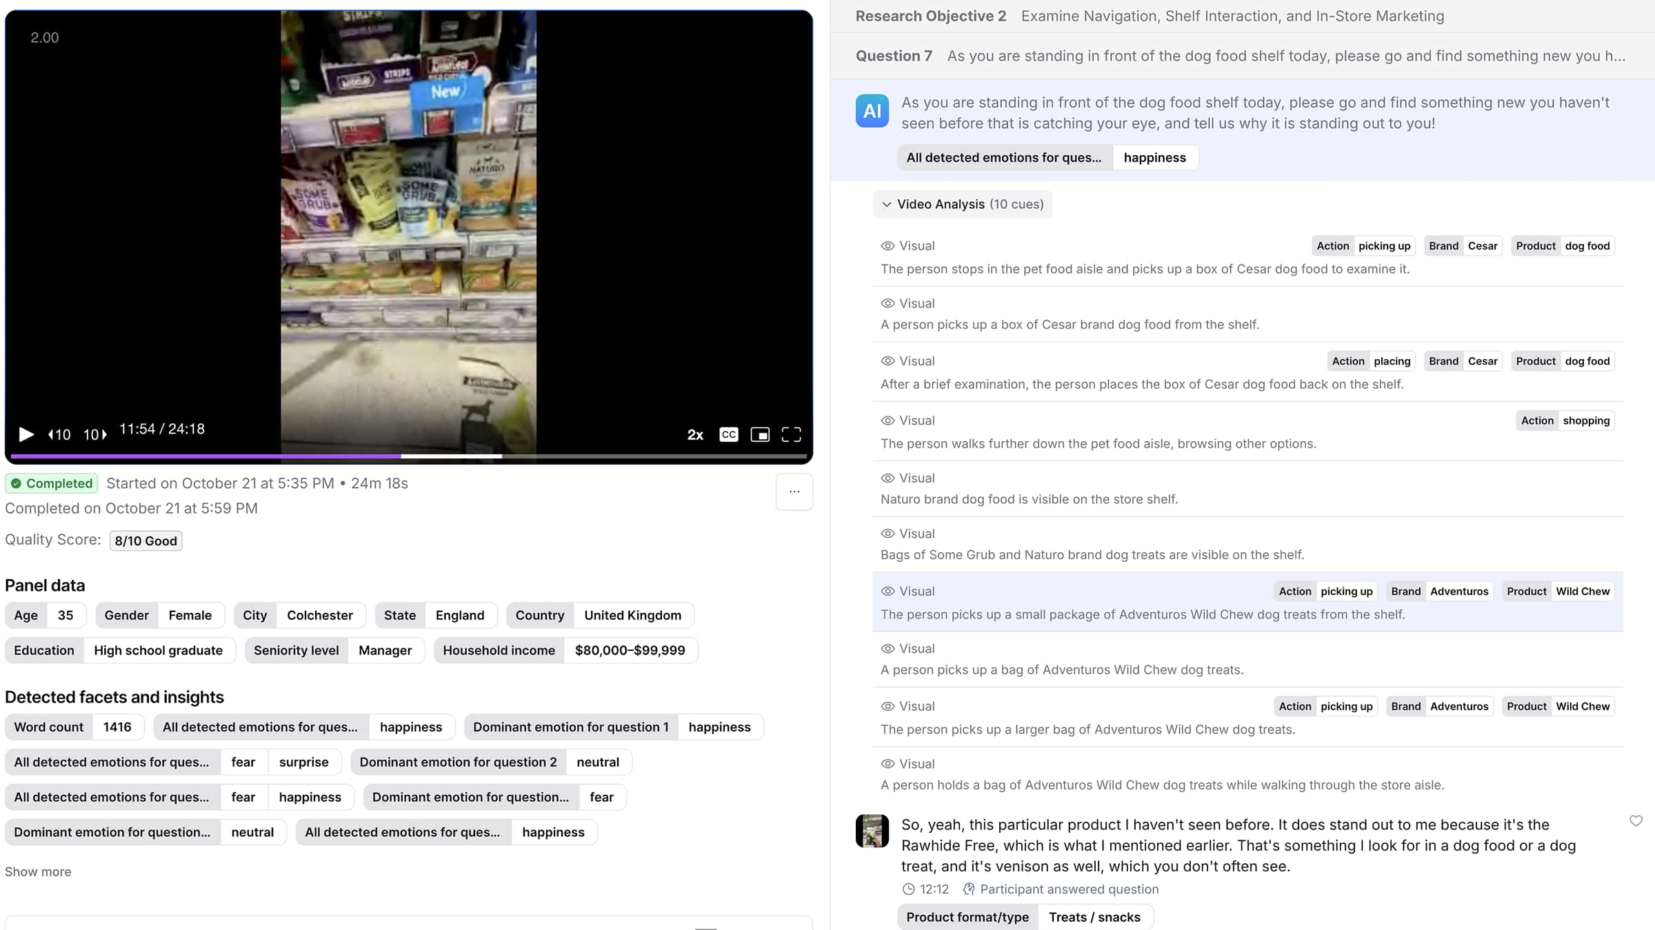Switch to the Research Objective 2 section

930,15
